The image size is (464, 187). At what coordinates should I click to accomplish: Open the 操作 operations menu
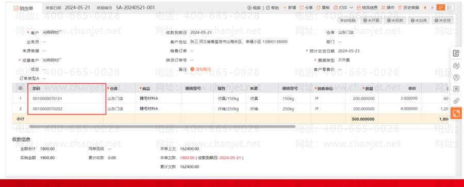tap(388, 8)
